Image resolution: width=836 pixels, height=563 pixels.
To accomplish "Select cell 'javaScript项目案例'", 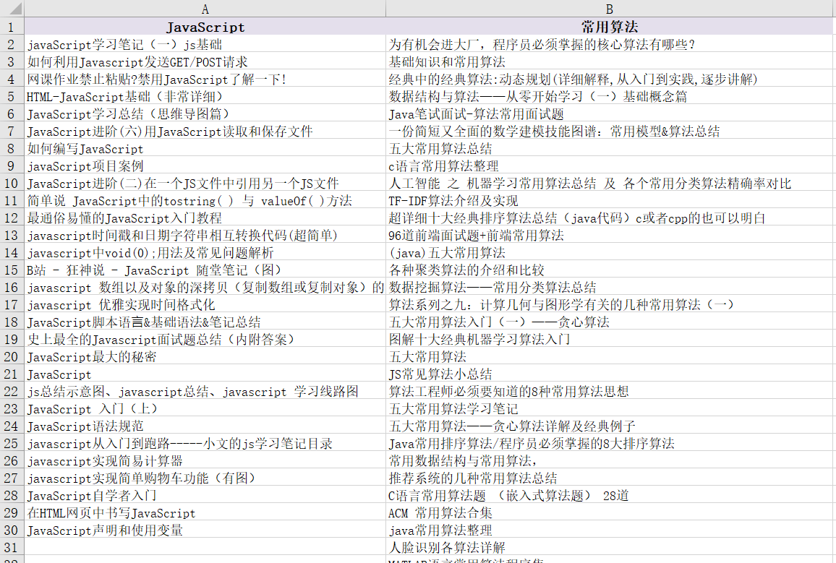I will [205, 166].
